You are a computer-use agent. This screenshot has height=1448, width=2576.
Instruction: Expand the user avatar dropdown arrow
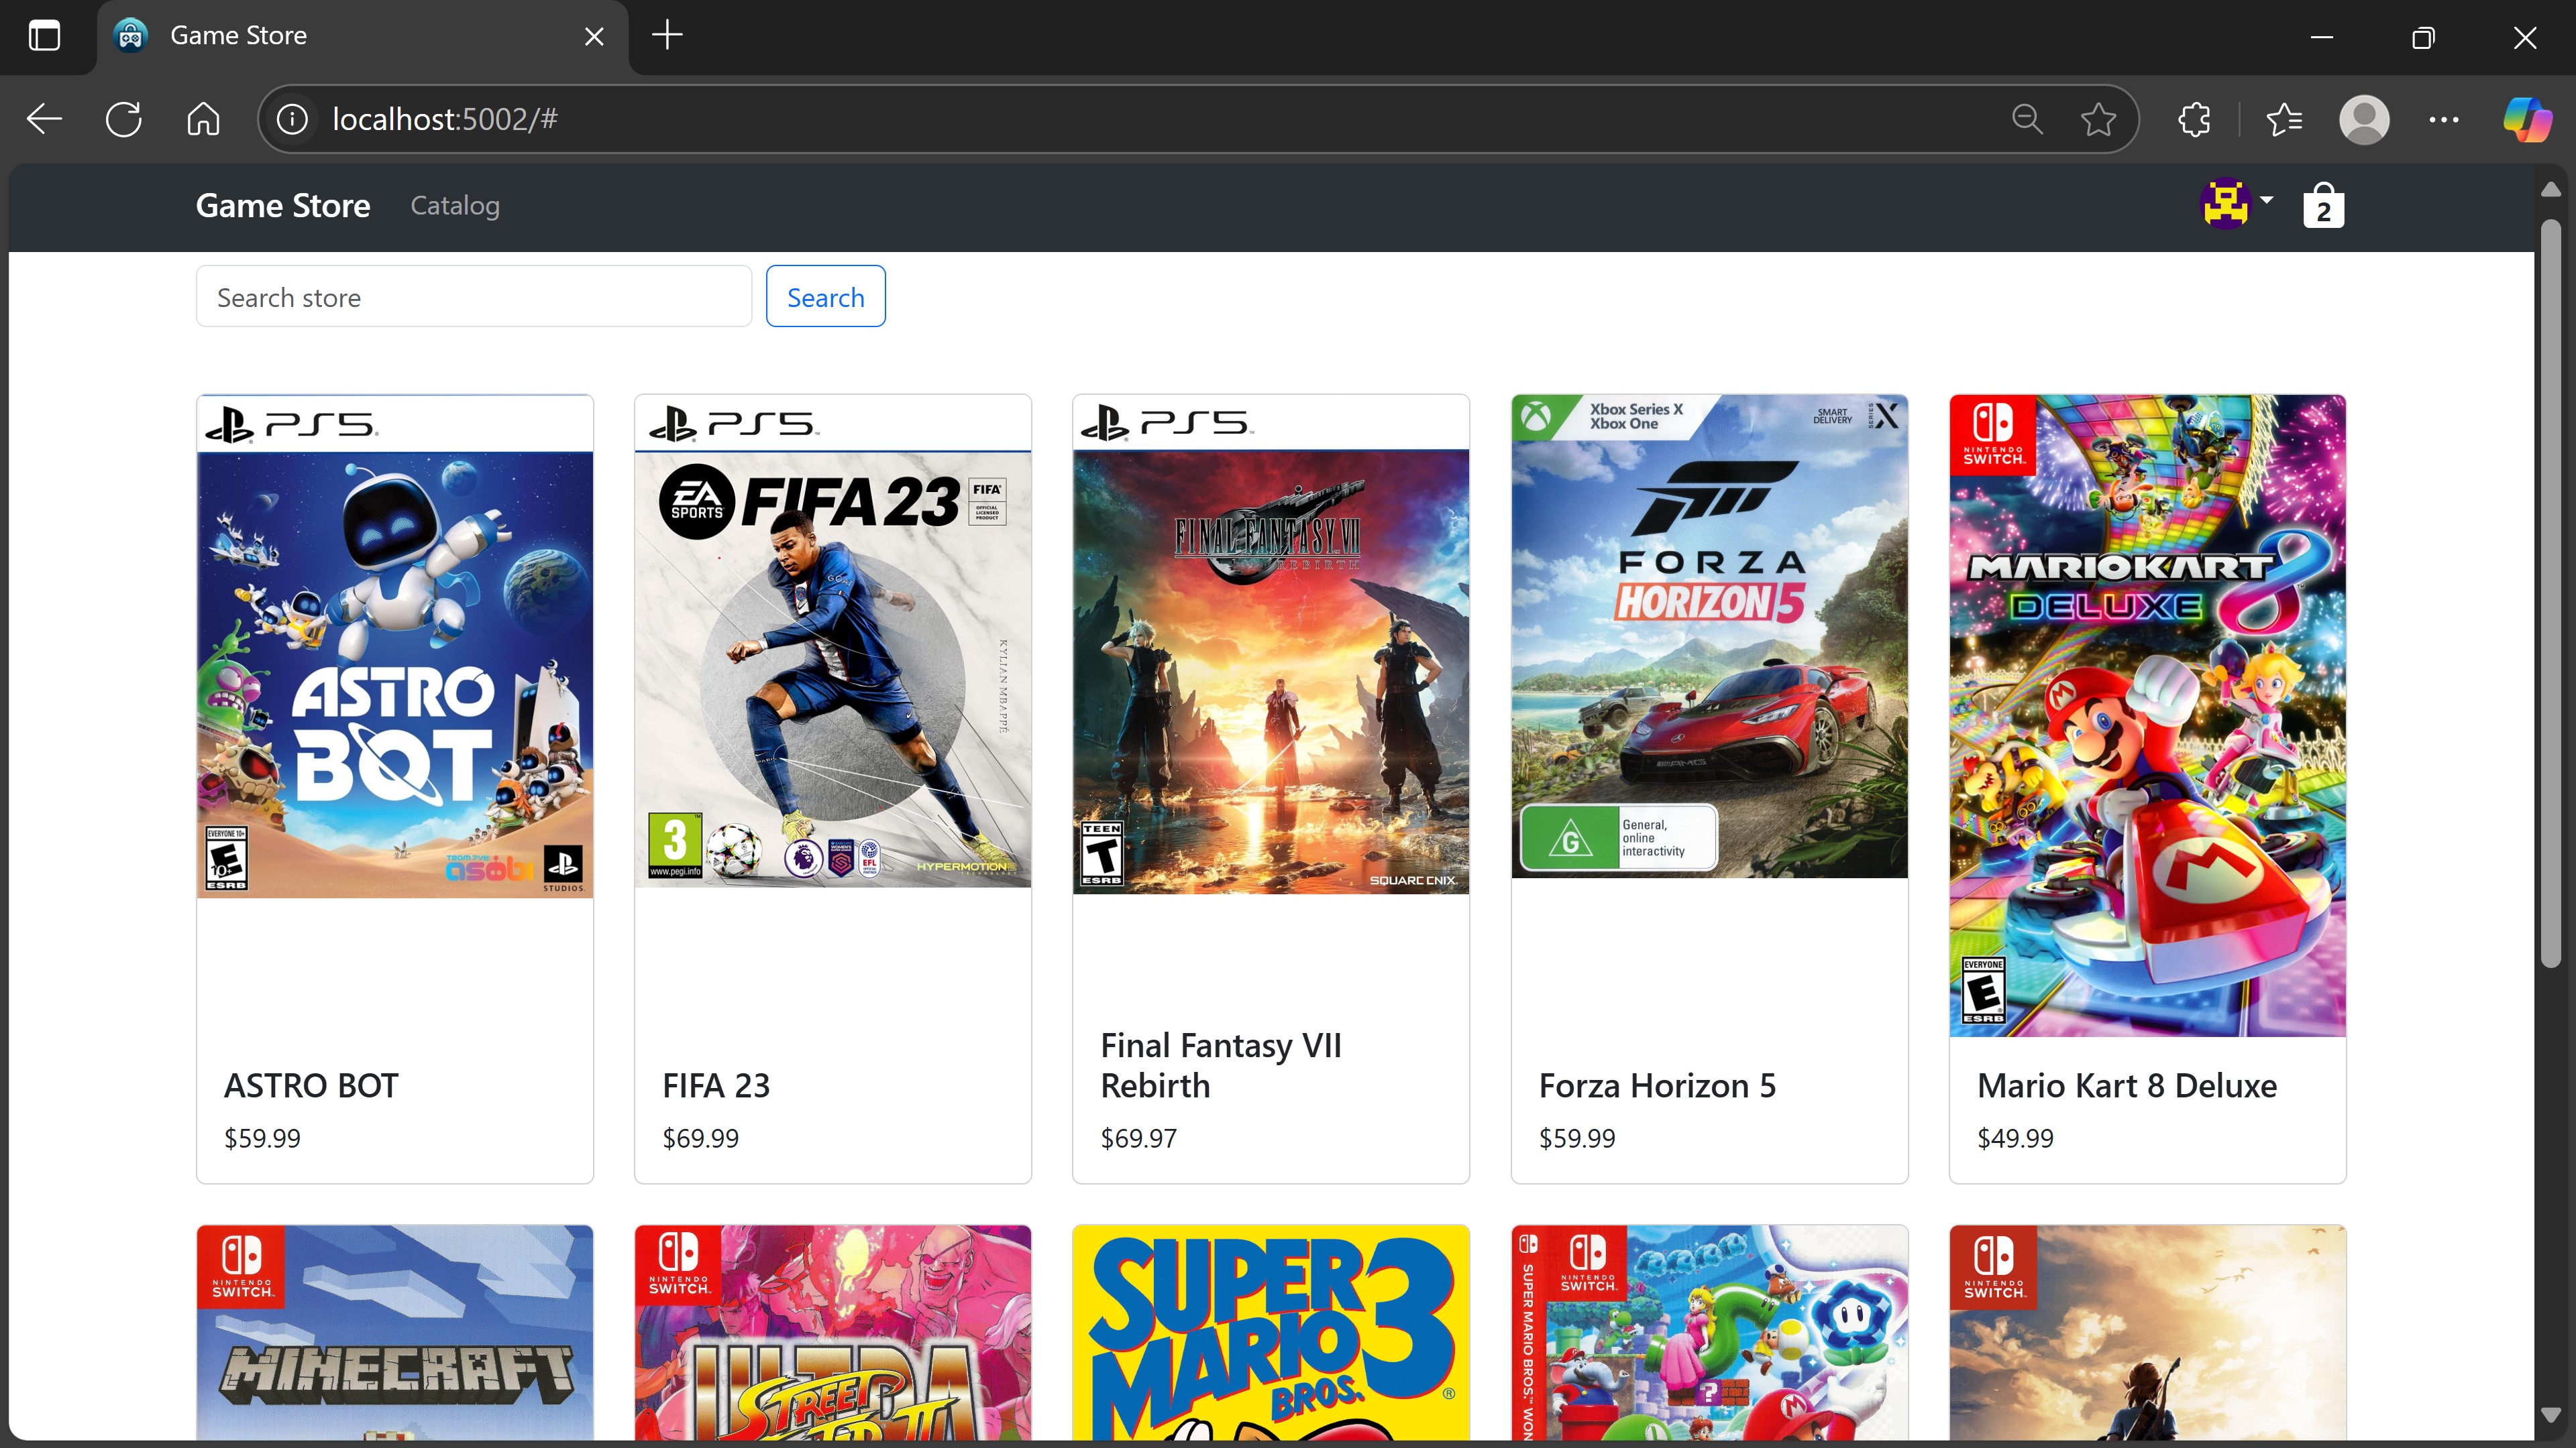tap(2267, 200)
